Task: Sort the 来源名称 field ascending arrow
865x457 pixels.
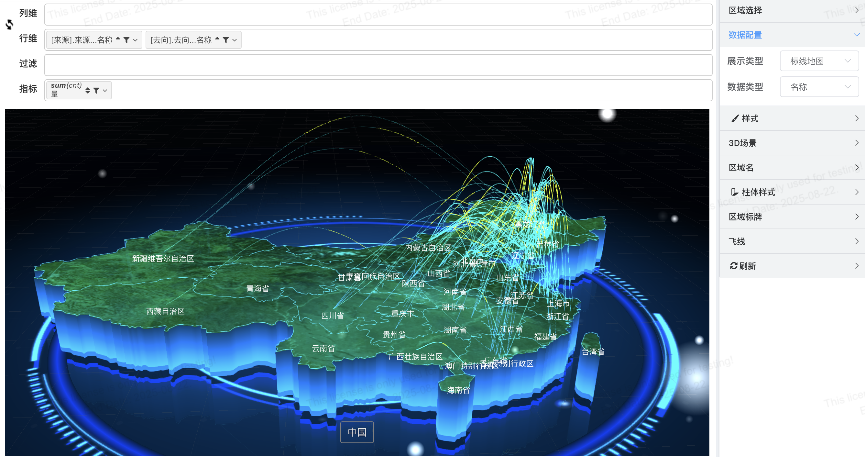Action: pos(118,39)
